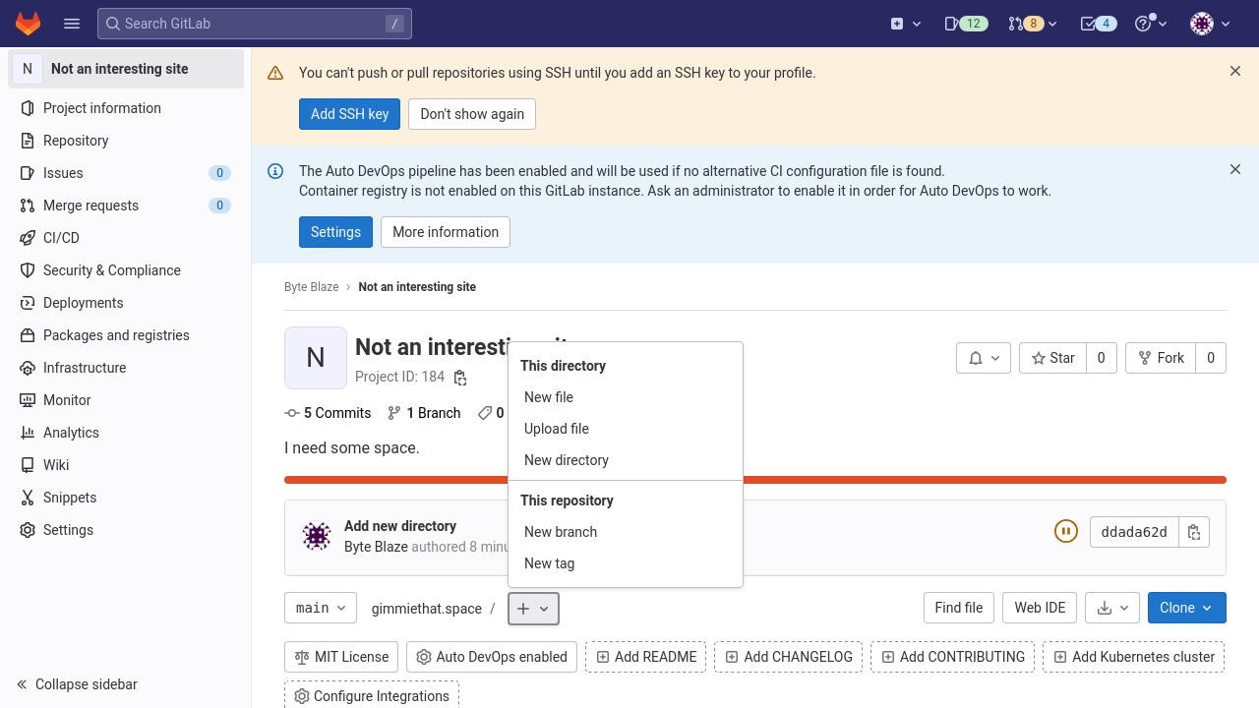Open the hamburger main menu
This screenshot has height=708, width=1259.
point(72,24)
